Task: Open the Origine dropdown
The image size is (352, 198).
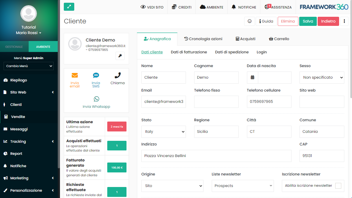Action: 172,186
